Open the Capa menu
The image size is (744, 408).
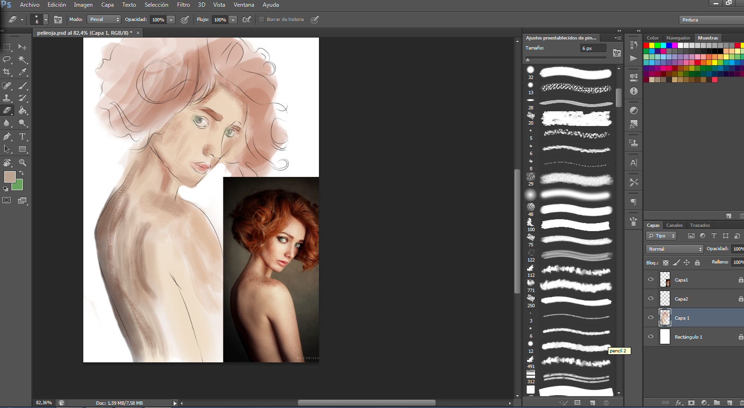(x=108, y=5)
